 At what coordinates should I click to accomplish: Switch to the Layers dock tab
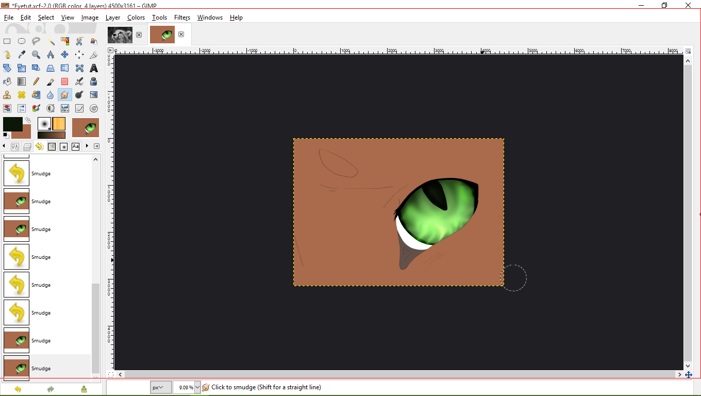[x=27, y=147]
